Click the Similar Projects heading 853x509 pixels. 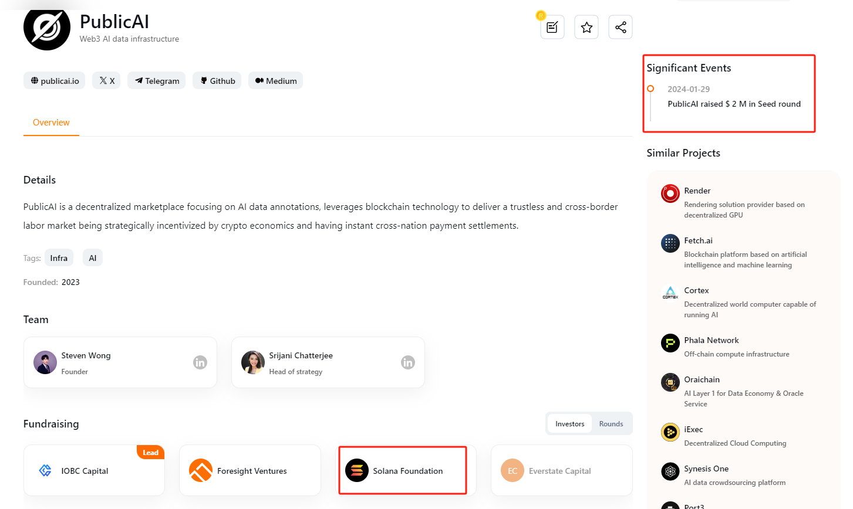[683, 153]
